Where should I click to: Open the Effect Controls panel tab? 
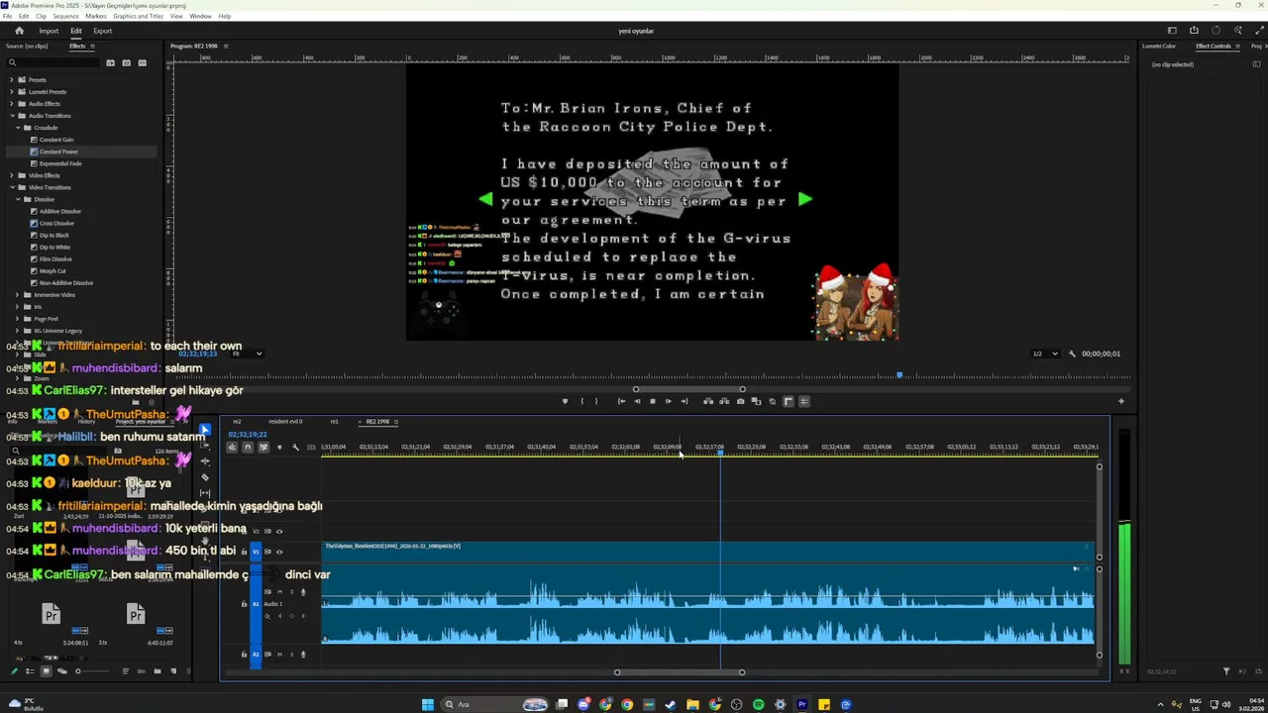click(x=1214, y=46)
